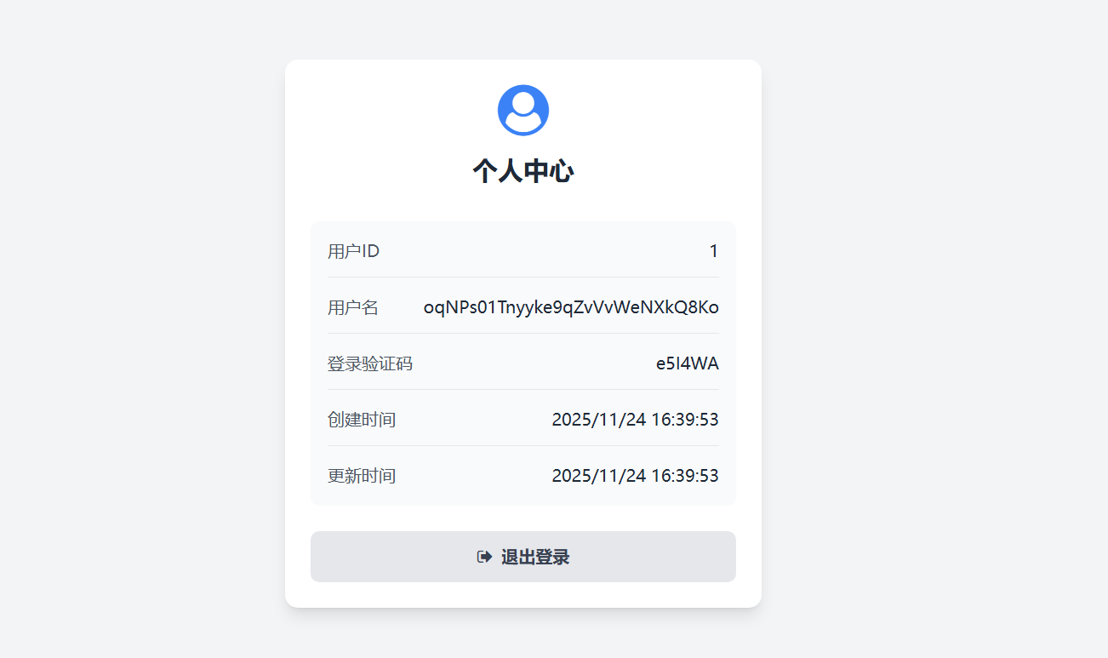Click the 16:39:53 time in 创建时间 row
This screenshot has height=658, width=1108.
point(684,420)
